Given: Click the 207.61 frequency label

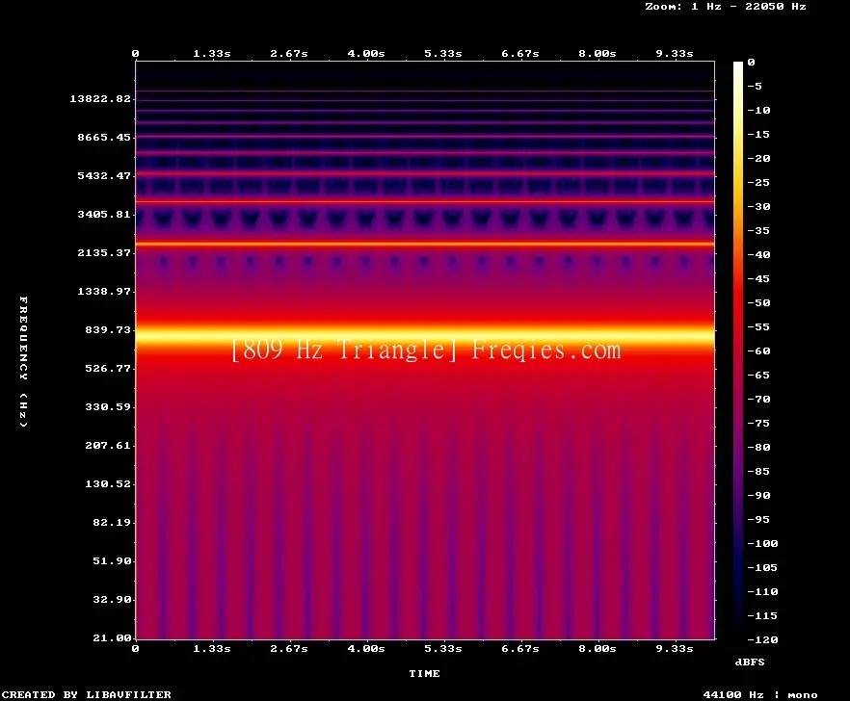Looking at the screenshot, I should [108, 445].
